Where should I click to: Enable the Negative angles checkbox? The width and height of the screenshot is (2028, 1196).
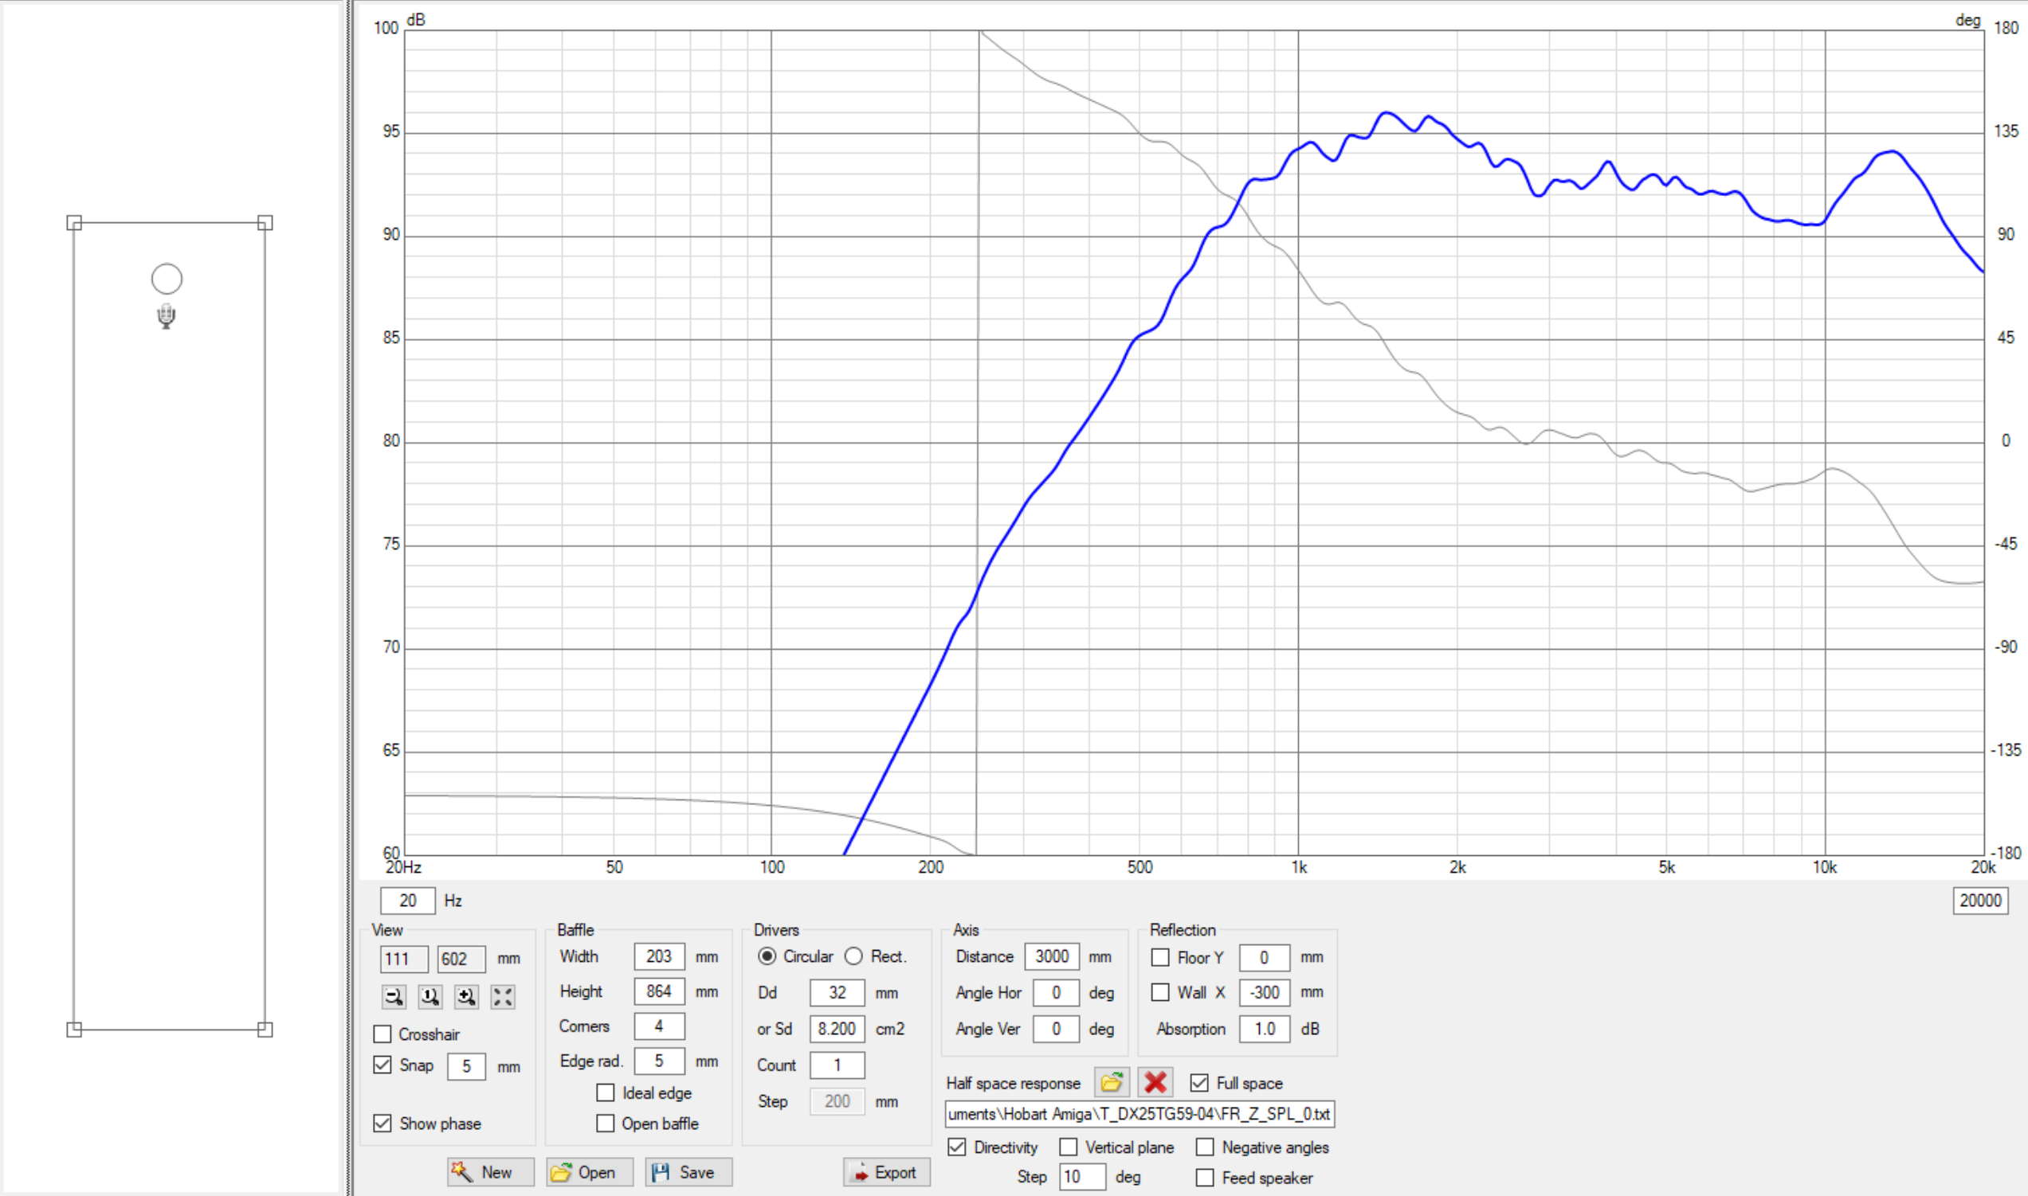coord(1205,1147)
